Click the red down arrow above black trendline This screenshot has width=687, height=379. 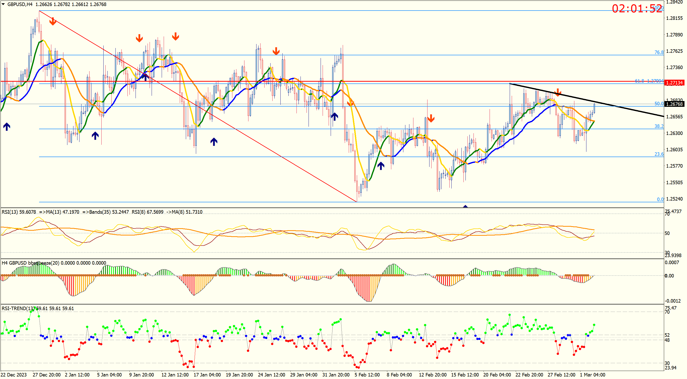click(557, 92)
